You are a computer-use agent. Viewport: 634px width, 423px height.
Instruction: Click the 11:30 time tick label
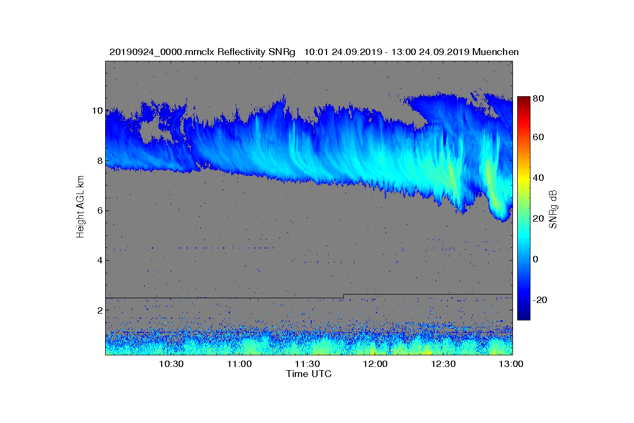click(x=307, y=364)
